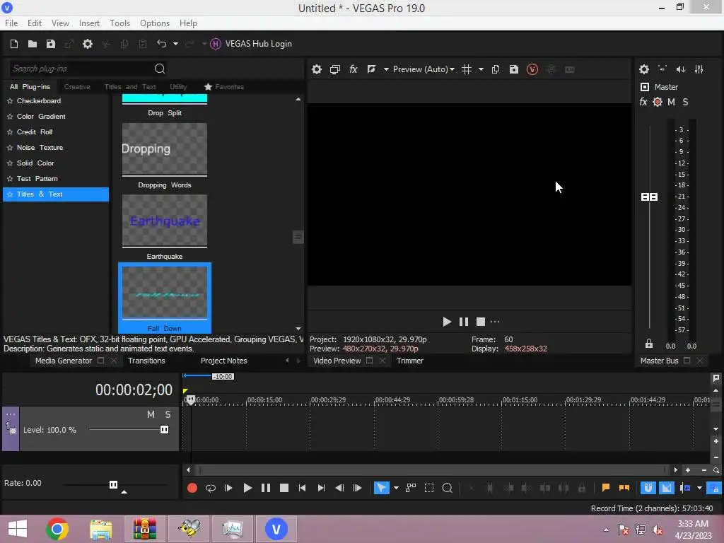Open the Transitions tab
The height and width of the screenshot is (543, 724).
pyautogui.click(x=146, y=361)
